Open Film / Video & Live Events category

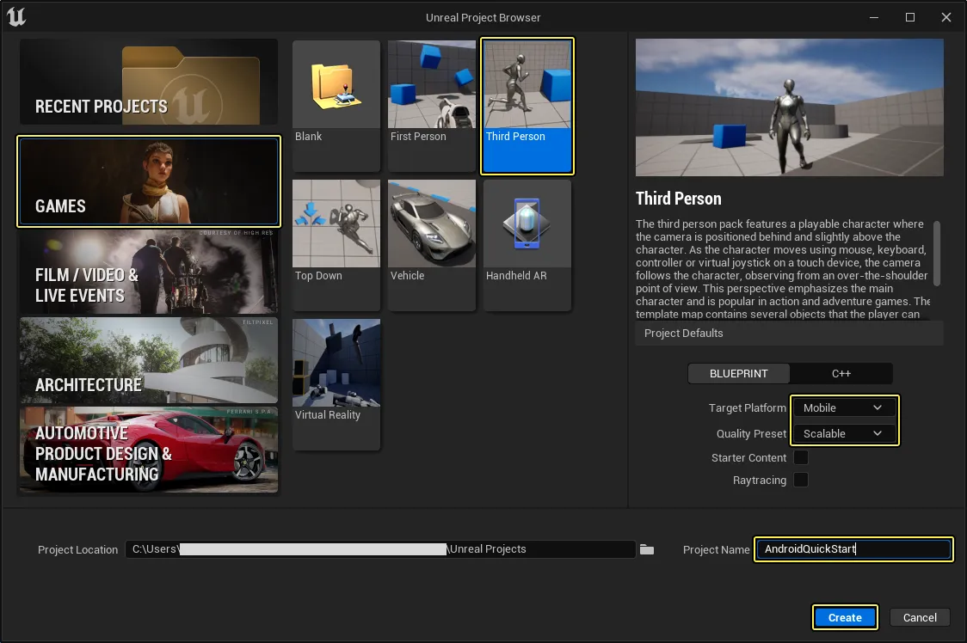[x=149, y=272]
